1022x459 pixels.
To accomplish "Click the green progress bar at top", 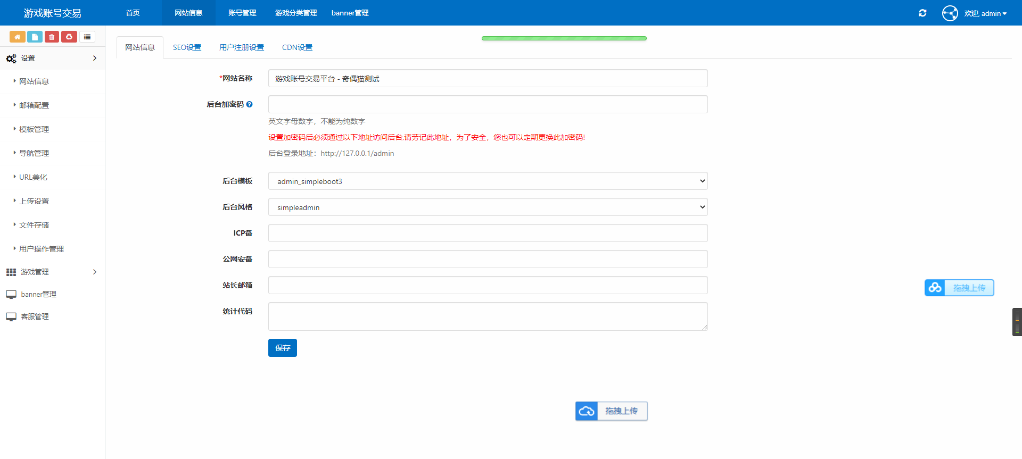I will point(564,38).
